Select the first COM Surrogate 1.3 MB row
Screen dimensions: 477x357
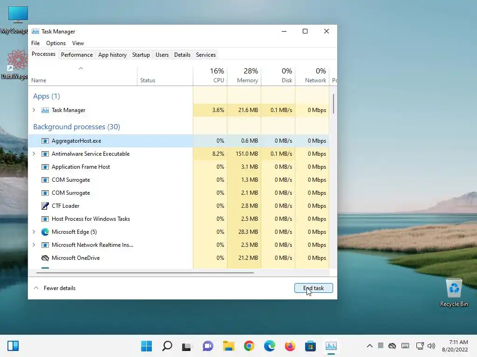click(179, 180)
